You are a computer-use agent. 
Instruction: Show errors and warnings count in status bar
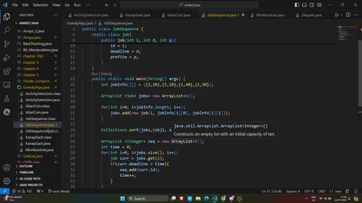pos(22,191)
